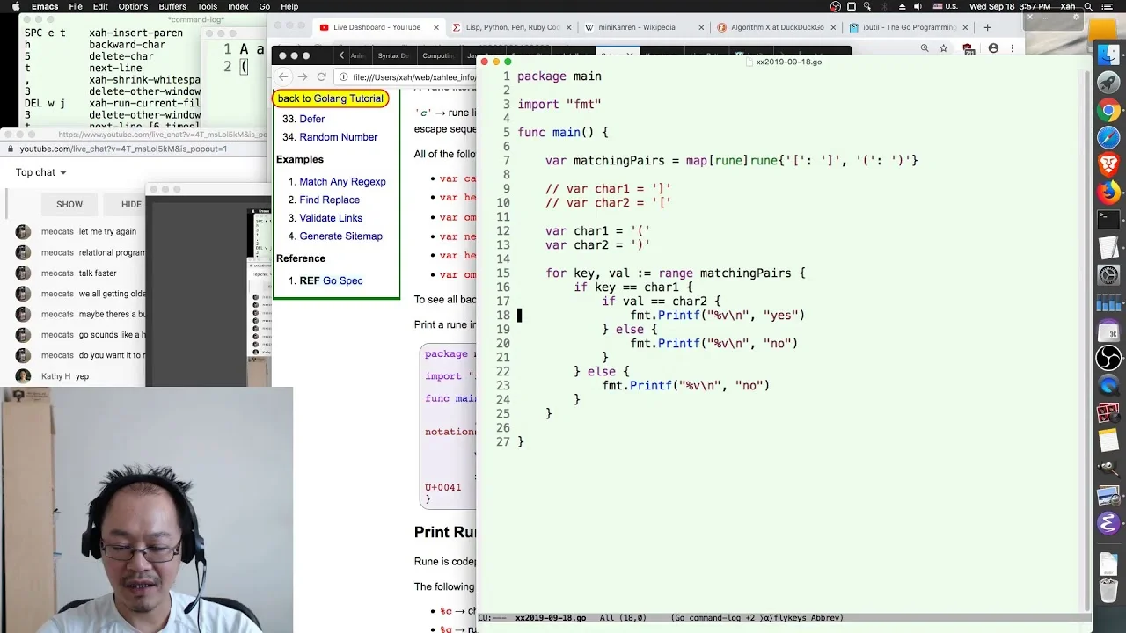1126x633 pixels.
Task: Open the OBS Studio dock icon
Action: [1108, 358]
